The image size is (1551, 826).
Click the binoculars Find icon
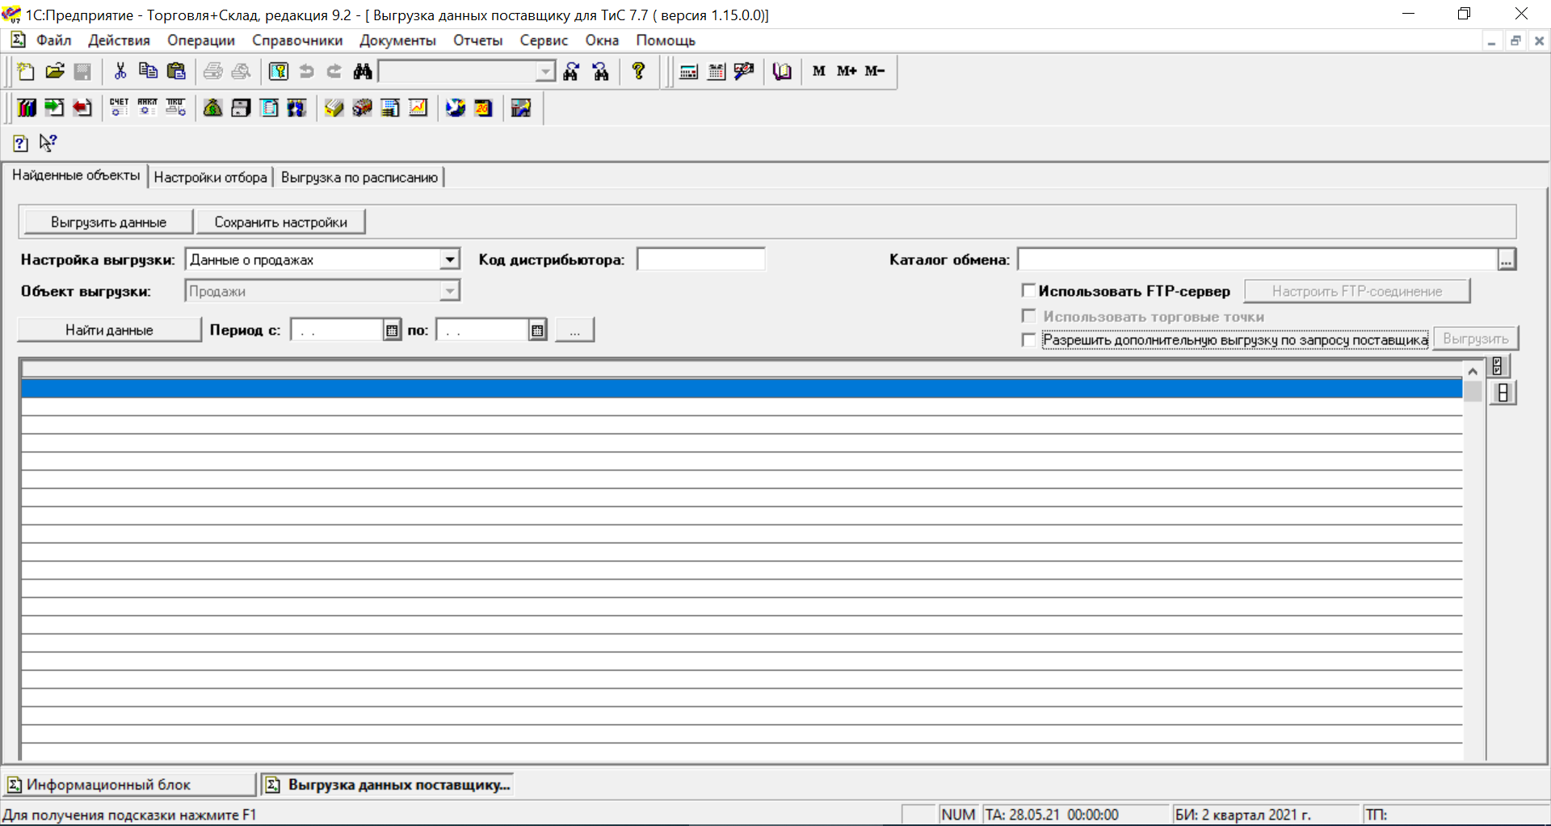[363, 71]
